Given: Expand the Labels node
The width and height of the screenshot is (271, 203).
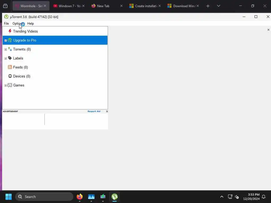Looking at the screenshot, I should tap(6, 58).
